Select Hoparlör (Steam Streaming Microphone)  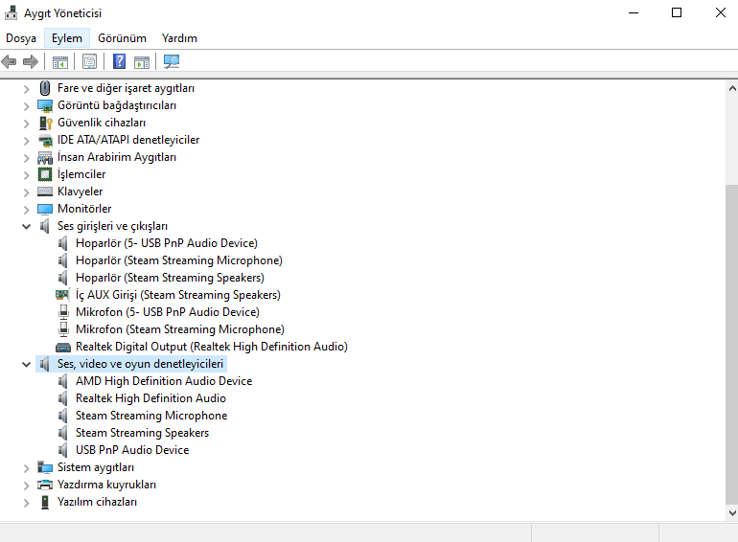pos(179,260)
